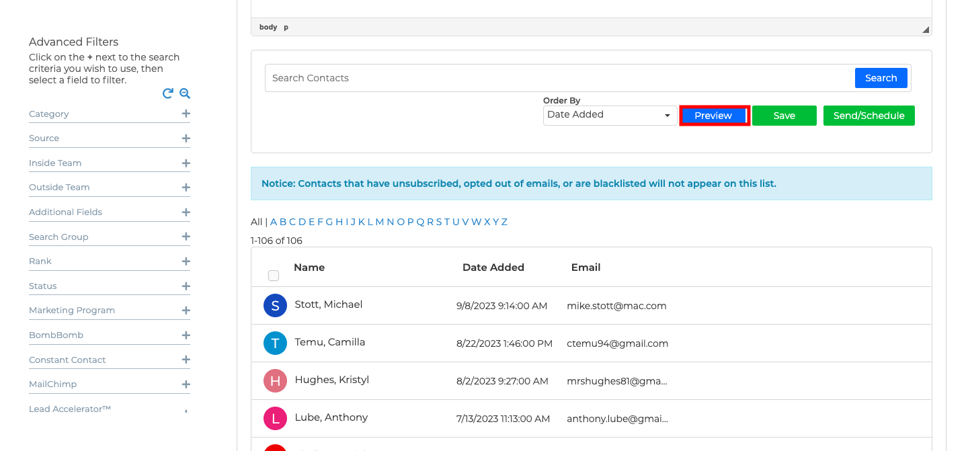Image resolution: width=968 pixels, height=451 pixels.
Task: Expand the MailChimp filter plus
Action: click(186, 384)
